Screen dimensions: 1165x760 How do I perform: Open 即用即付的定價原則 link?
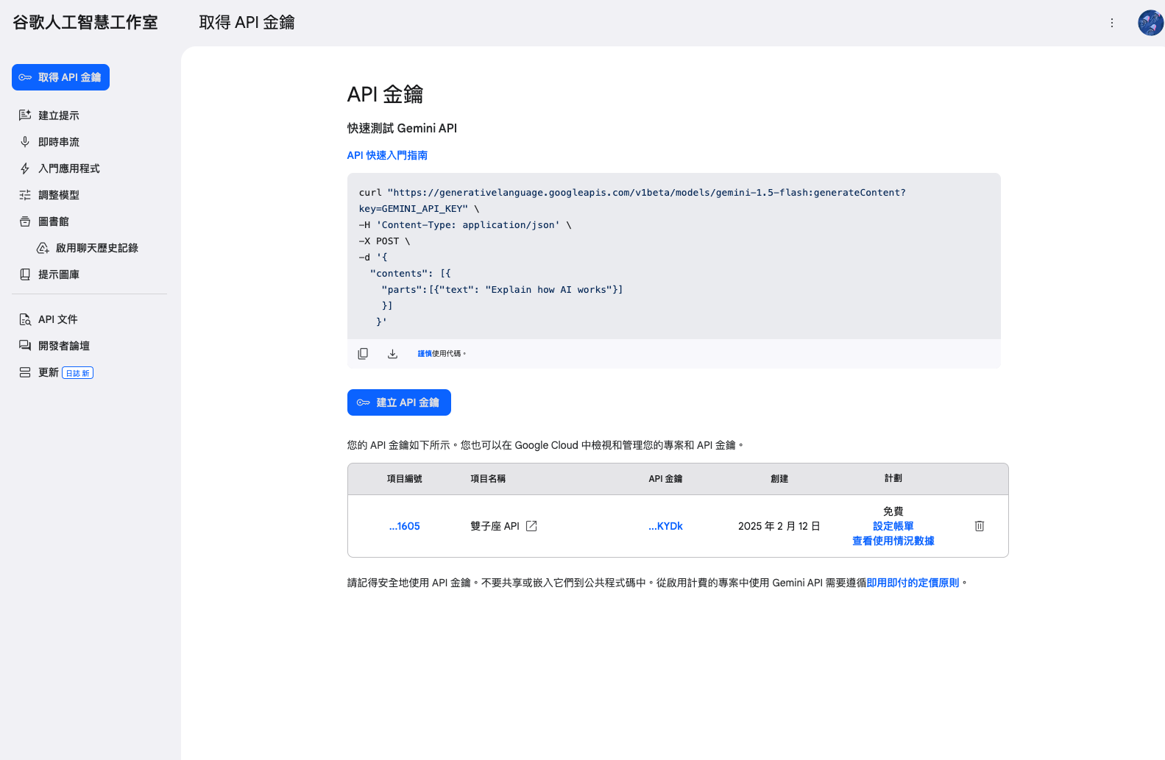tap(913, 583)
